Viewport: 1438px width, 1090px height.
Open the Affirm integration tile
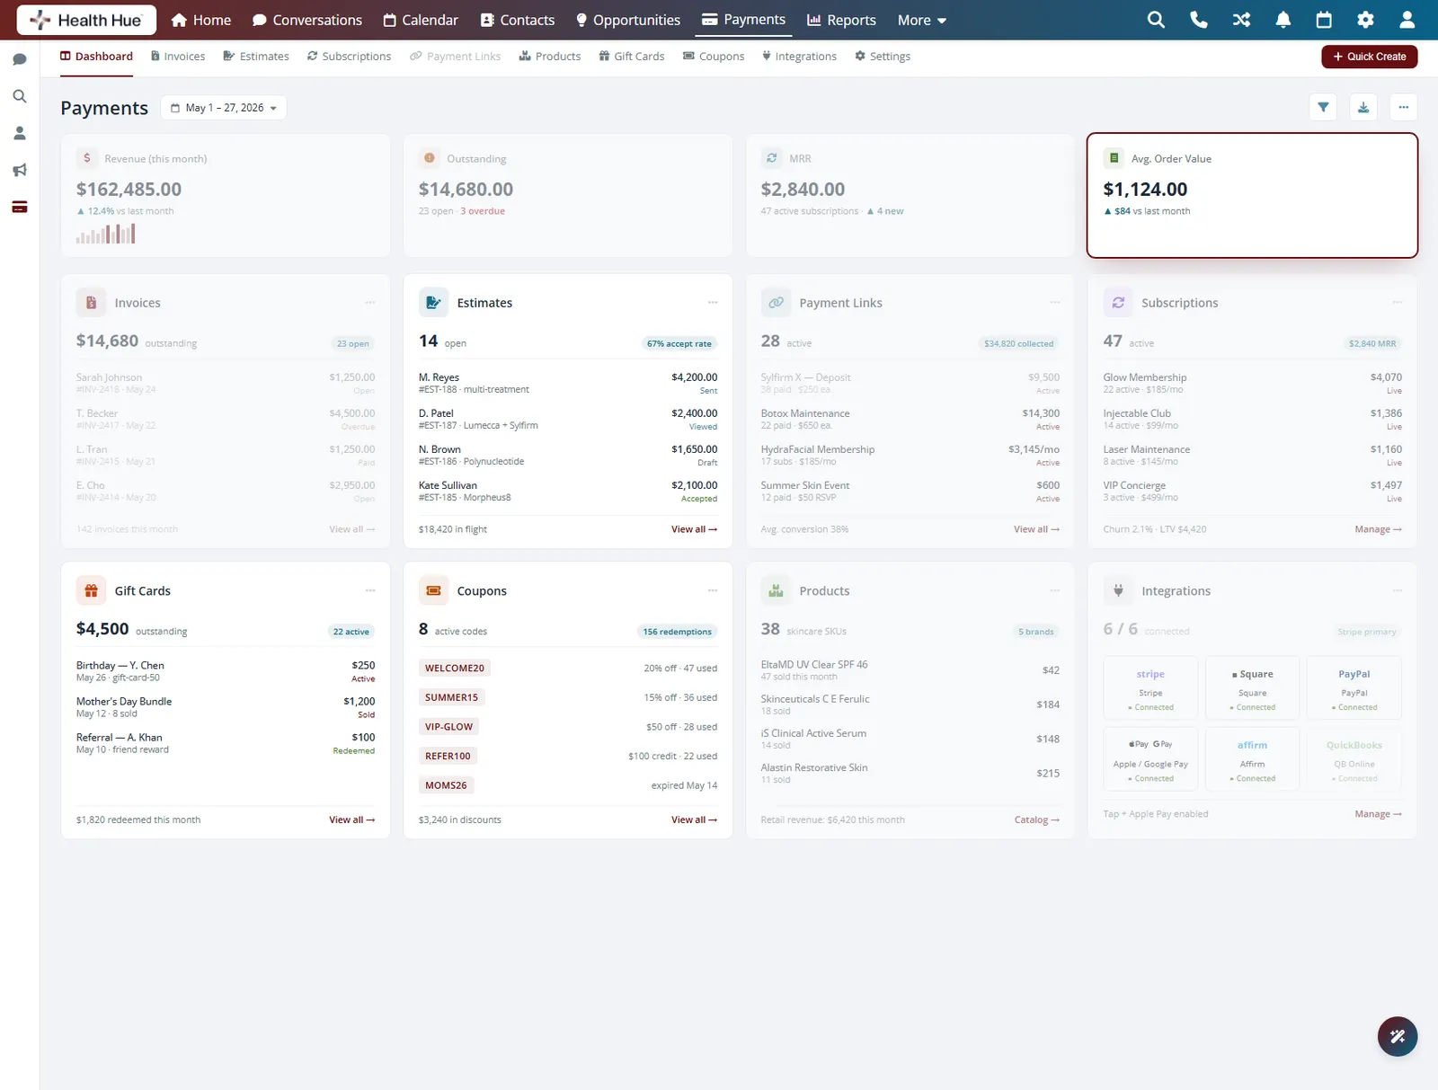(x=1253, y=759)
